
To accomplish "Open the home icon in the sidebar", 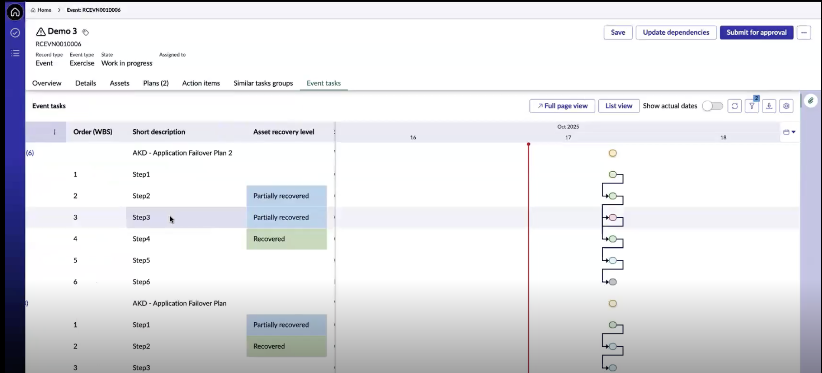I will 15,12.
